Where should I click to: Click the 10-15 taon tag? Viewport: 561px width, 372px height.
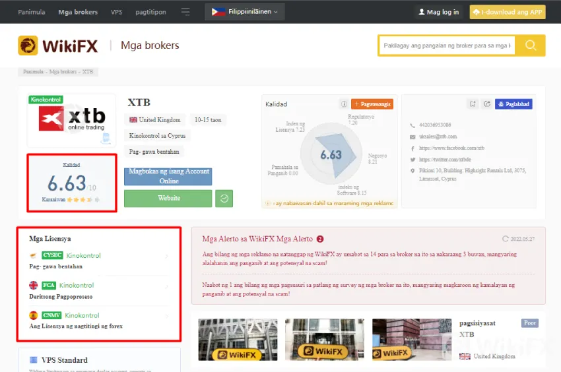[208, 120]
